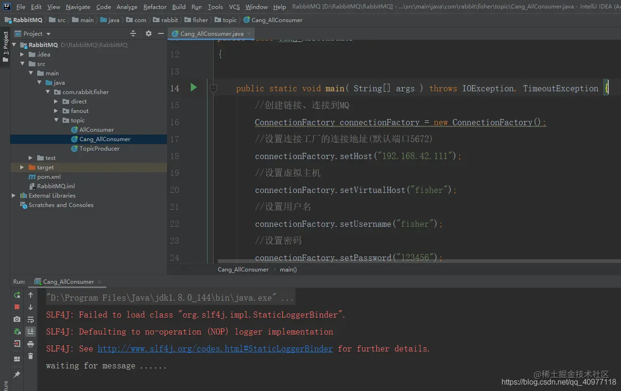621x391 pixels.
Task: Collapse the com.rabbit.fisher package
Action: 48,92
